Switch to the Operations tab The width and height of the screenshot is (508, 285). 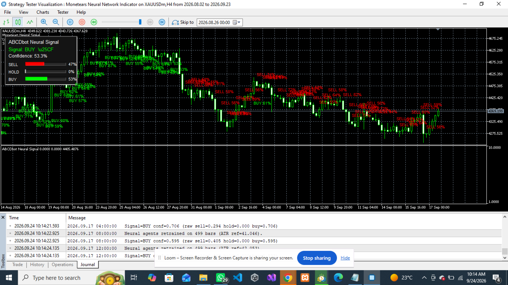(x=62, y=265)
